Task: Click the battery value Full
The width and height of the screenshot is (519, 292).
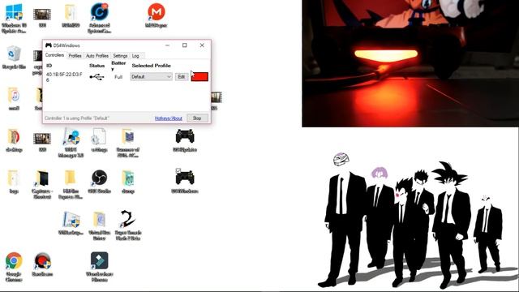Action: coord(118,77)
